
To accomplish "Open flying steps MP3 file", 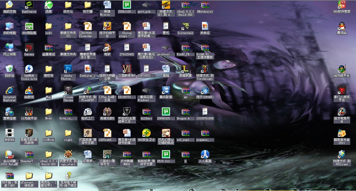I will tap(127, 26).
